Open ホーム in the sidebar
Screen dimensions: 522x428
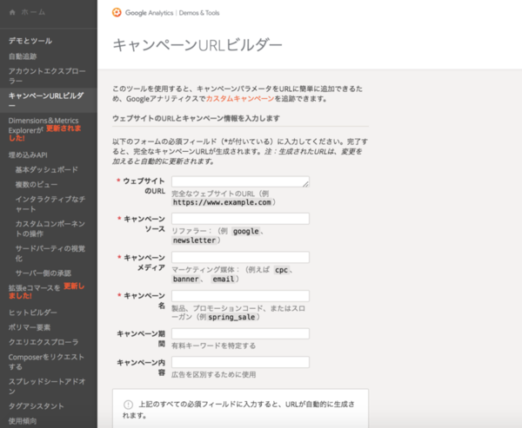[x=33, y=12]
